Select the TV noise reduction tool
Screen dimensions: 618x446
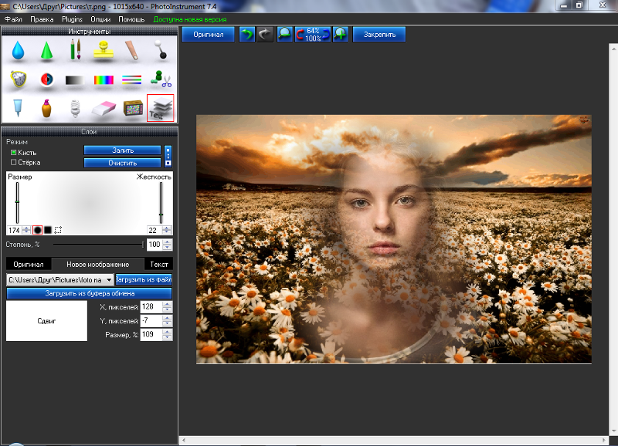(133, 108)
